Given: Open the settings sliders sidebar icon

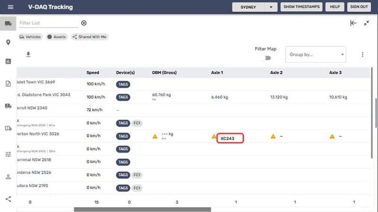Looking at the screenshot, I should coord(8,154).
